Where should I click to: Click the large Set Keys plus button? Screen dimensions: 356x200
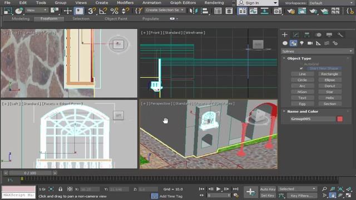pyautogui.click(x=251, y=192)
